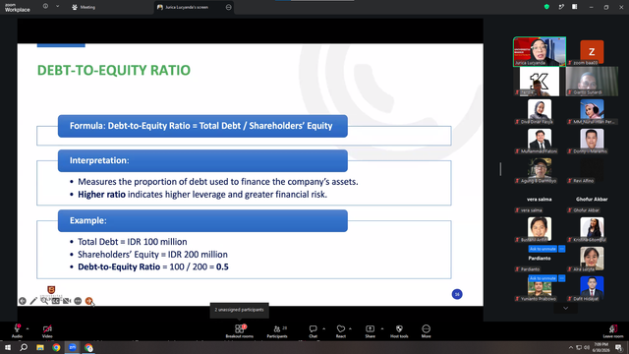Viewport: 629px width, 354px height.
Task: Click the slide number 16 badge
Action: [x=457, y=294]
